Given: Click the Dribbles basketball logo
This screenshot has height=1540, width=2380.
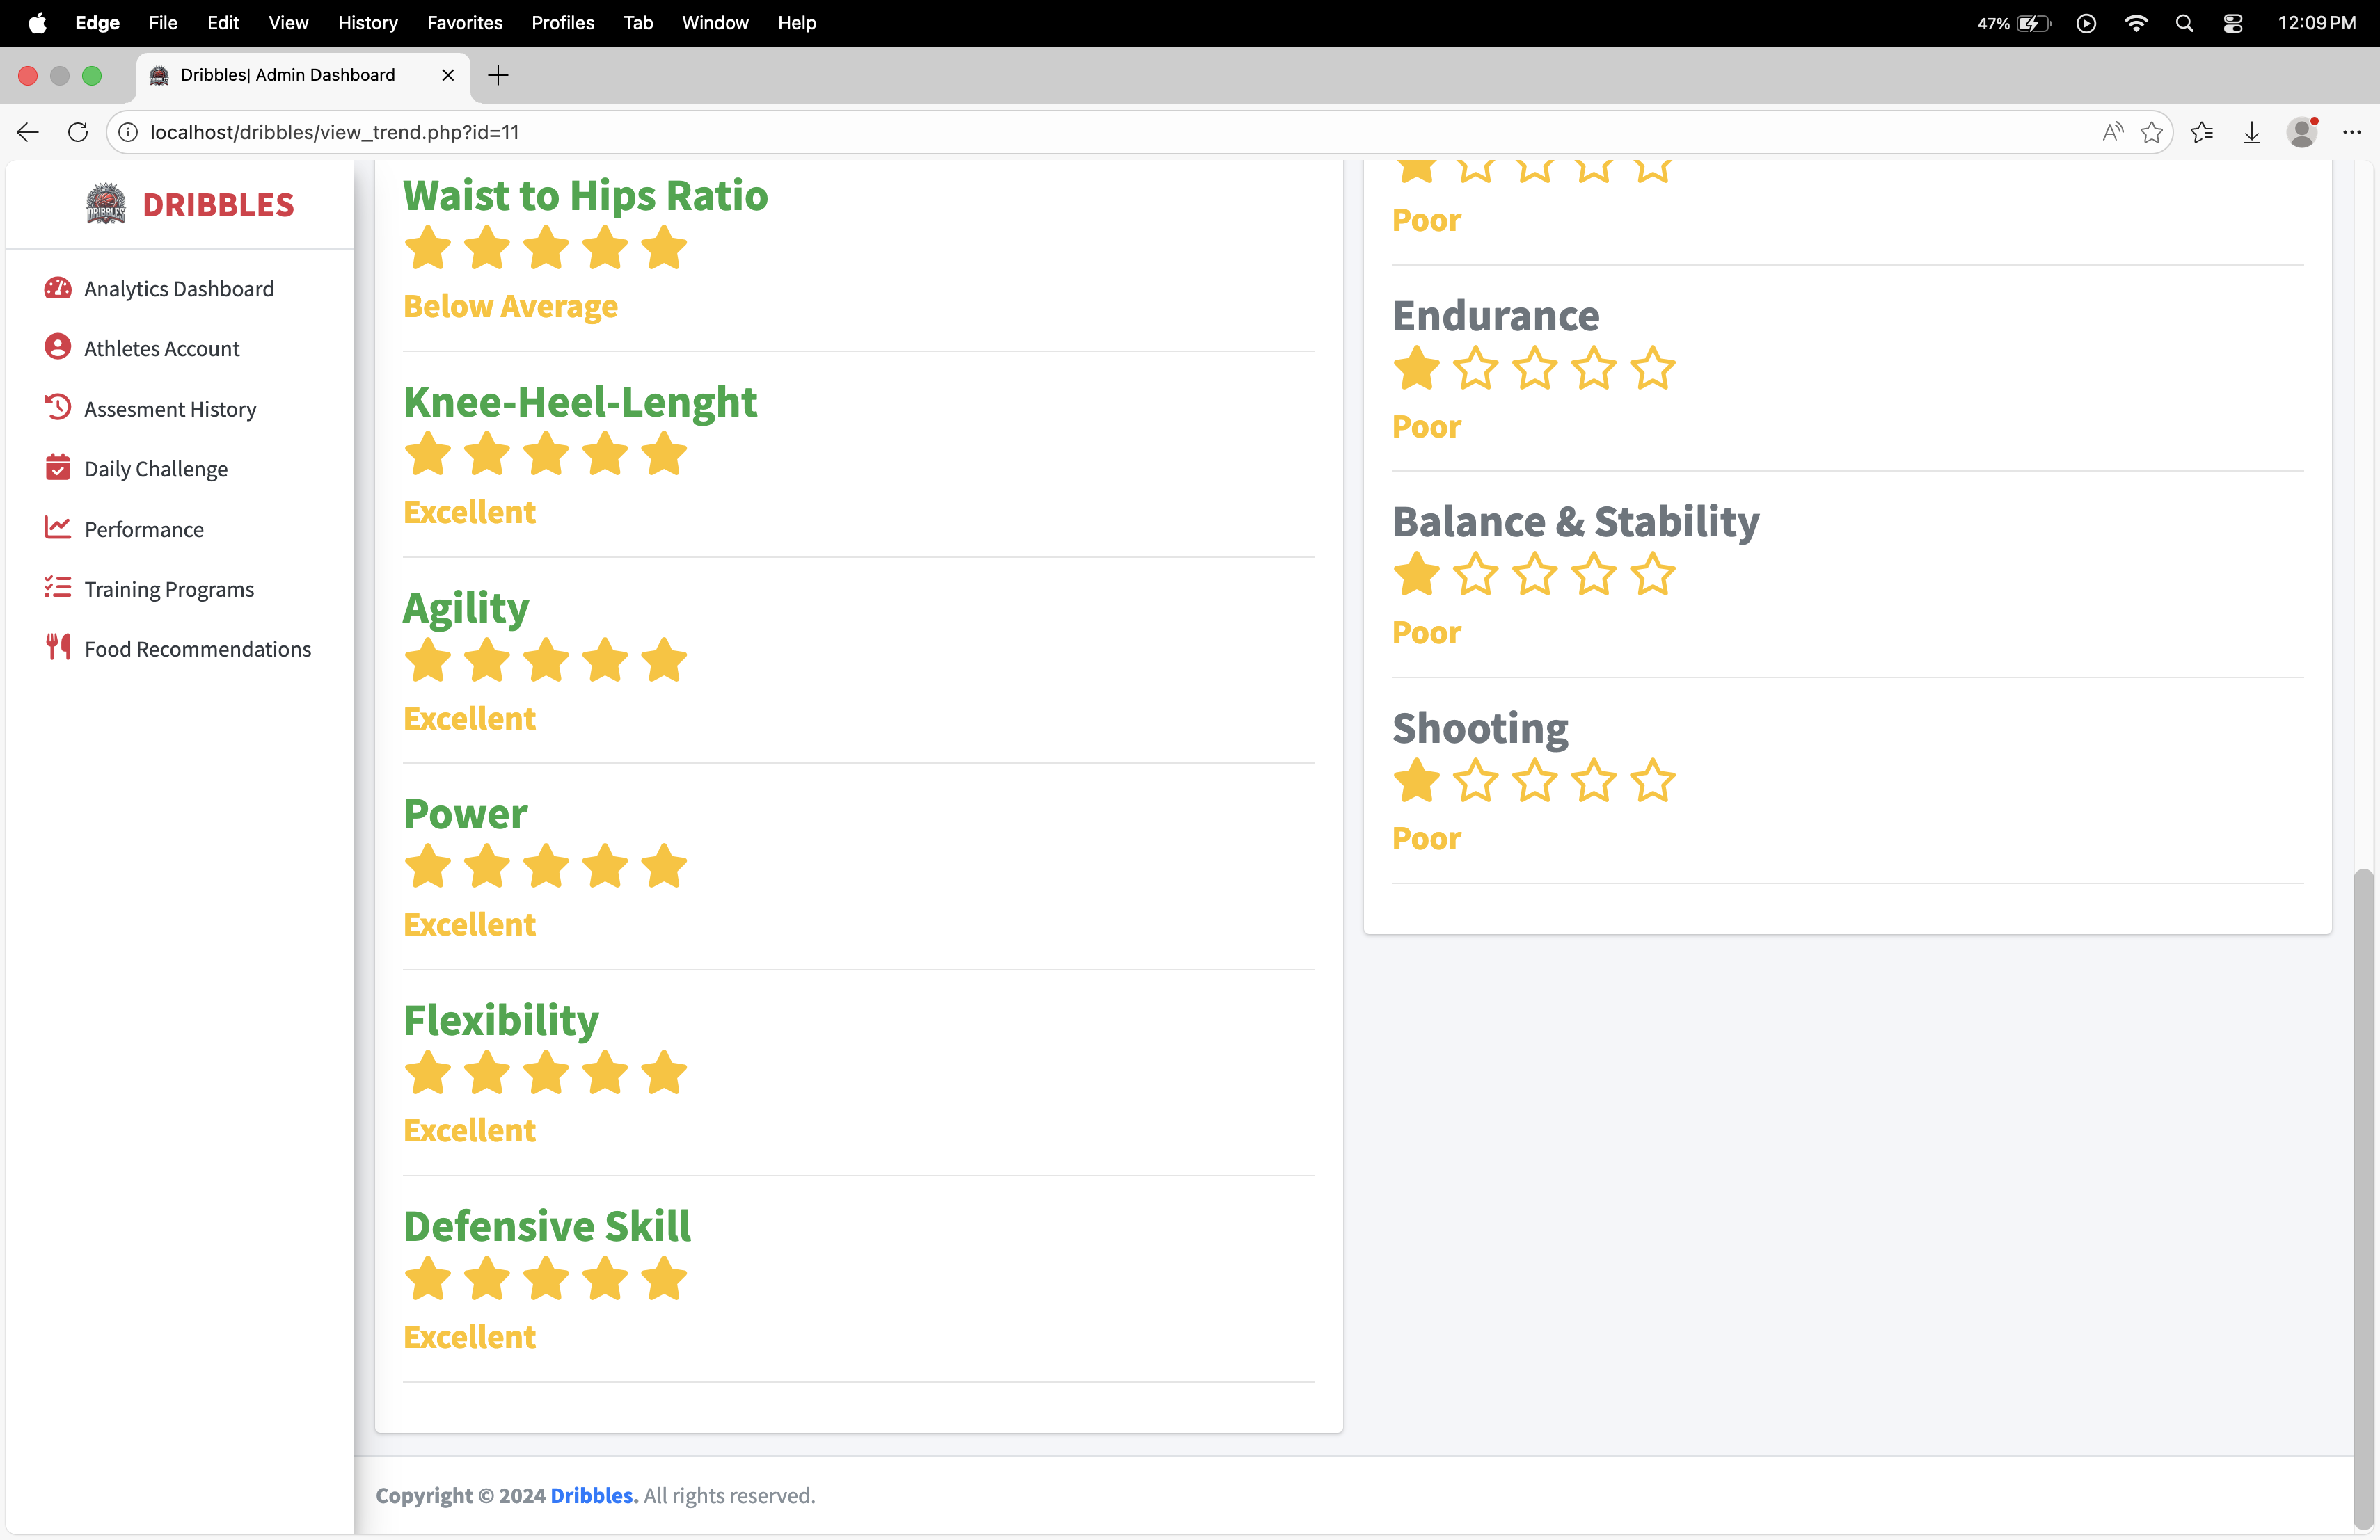Looking at the screenshot, I should click(x=106, y=204).
